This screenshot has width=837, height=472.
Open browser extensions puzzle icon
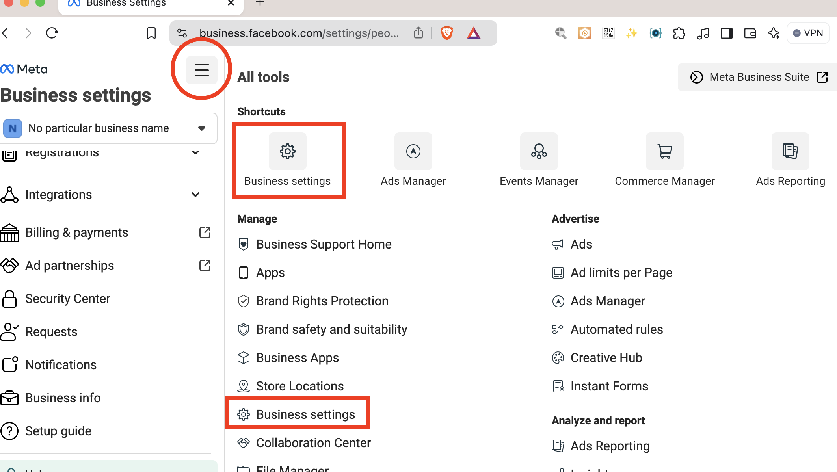[679, 33]
